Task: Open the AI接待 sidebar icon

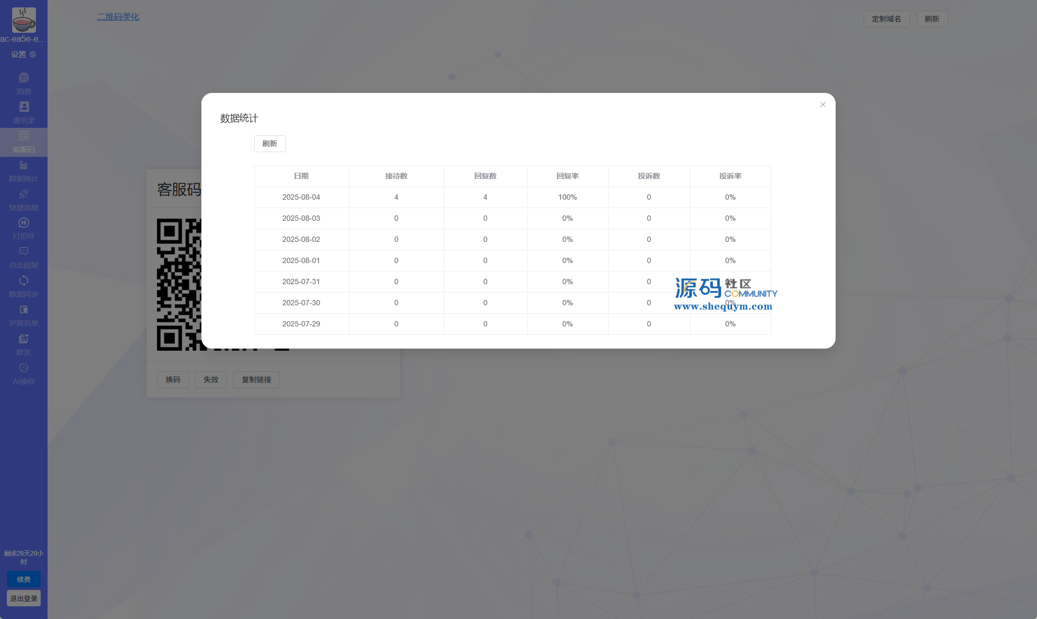Action: (x=23, y=369)
